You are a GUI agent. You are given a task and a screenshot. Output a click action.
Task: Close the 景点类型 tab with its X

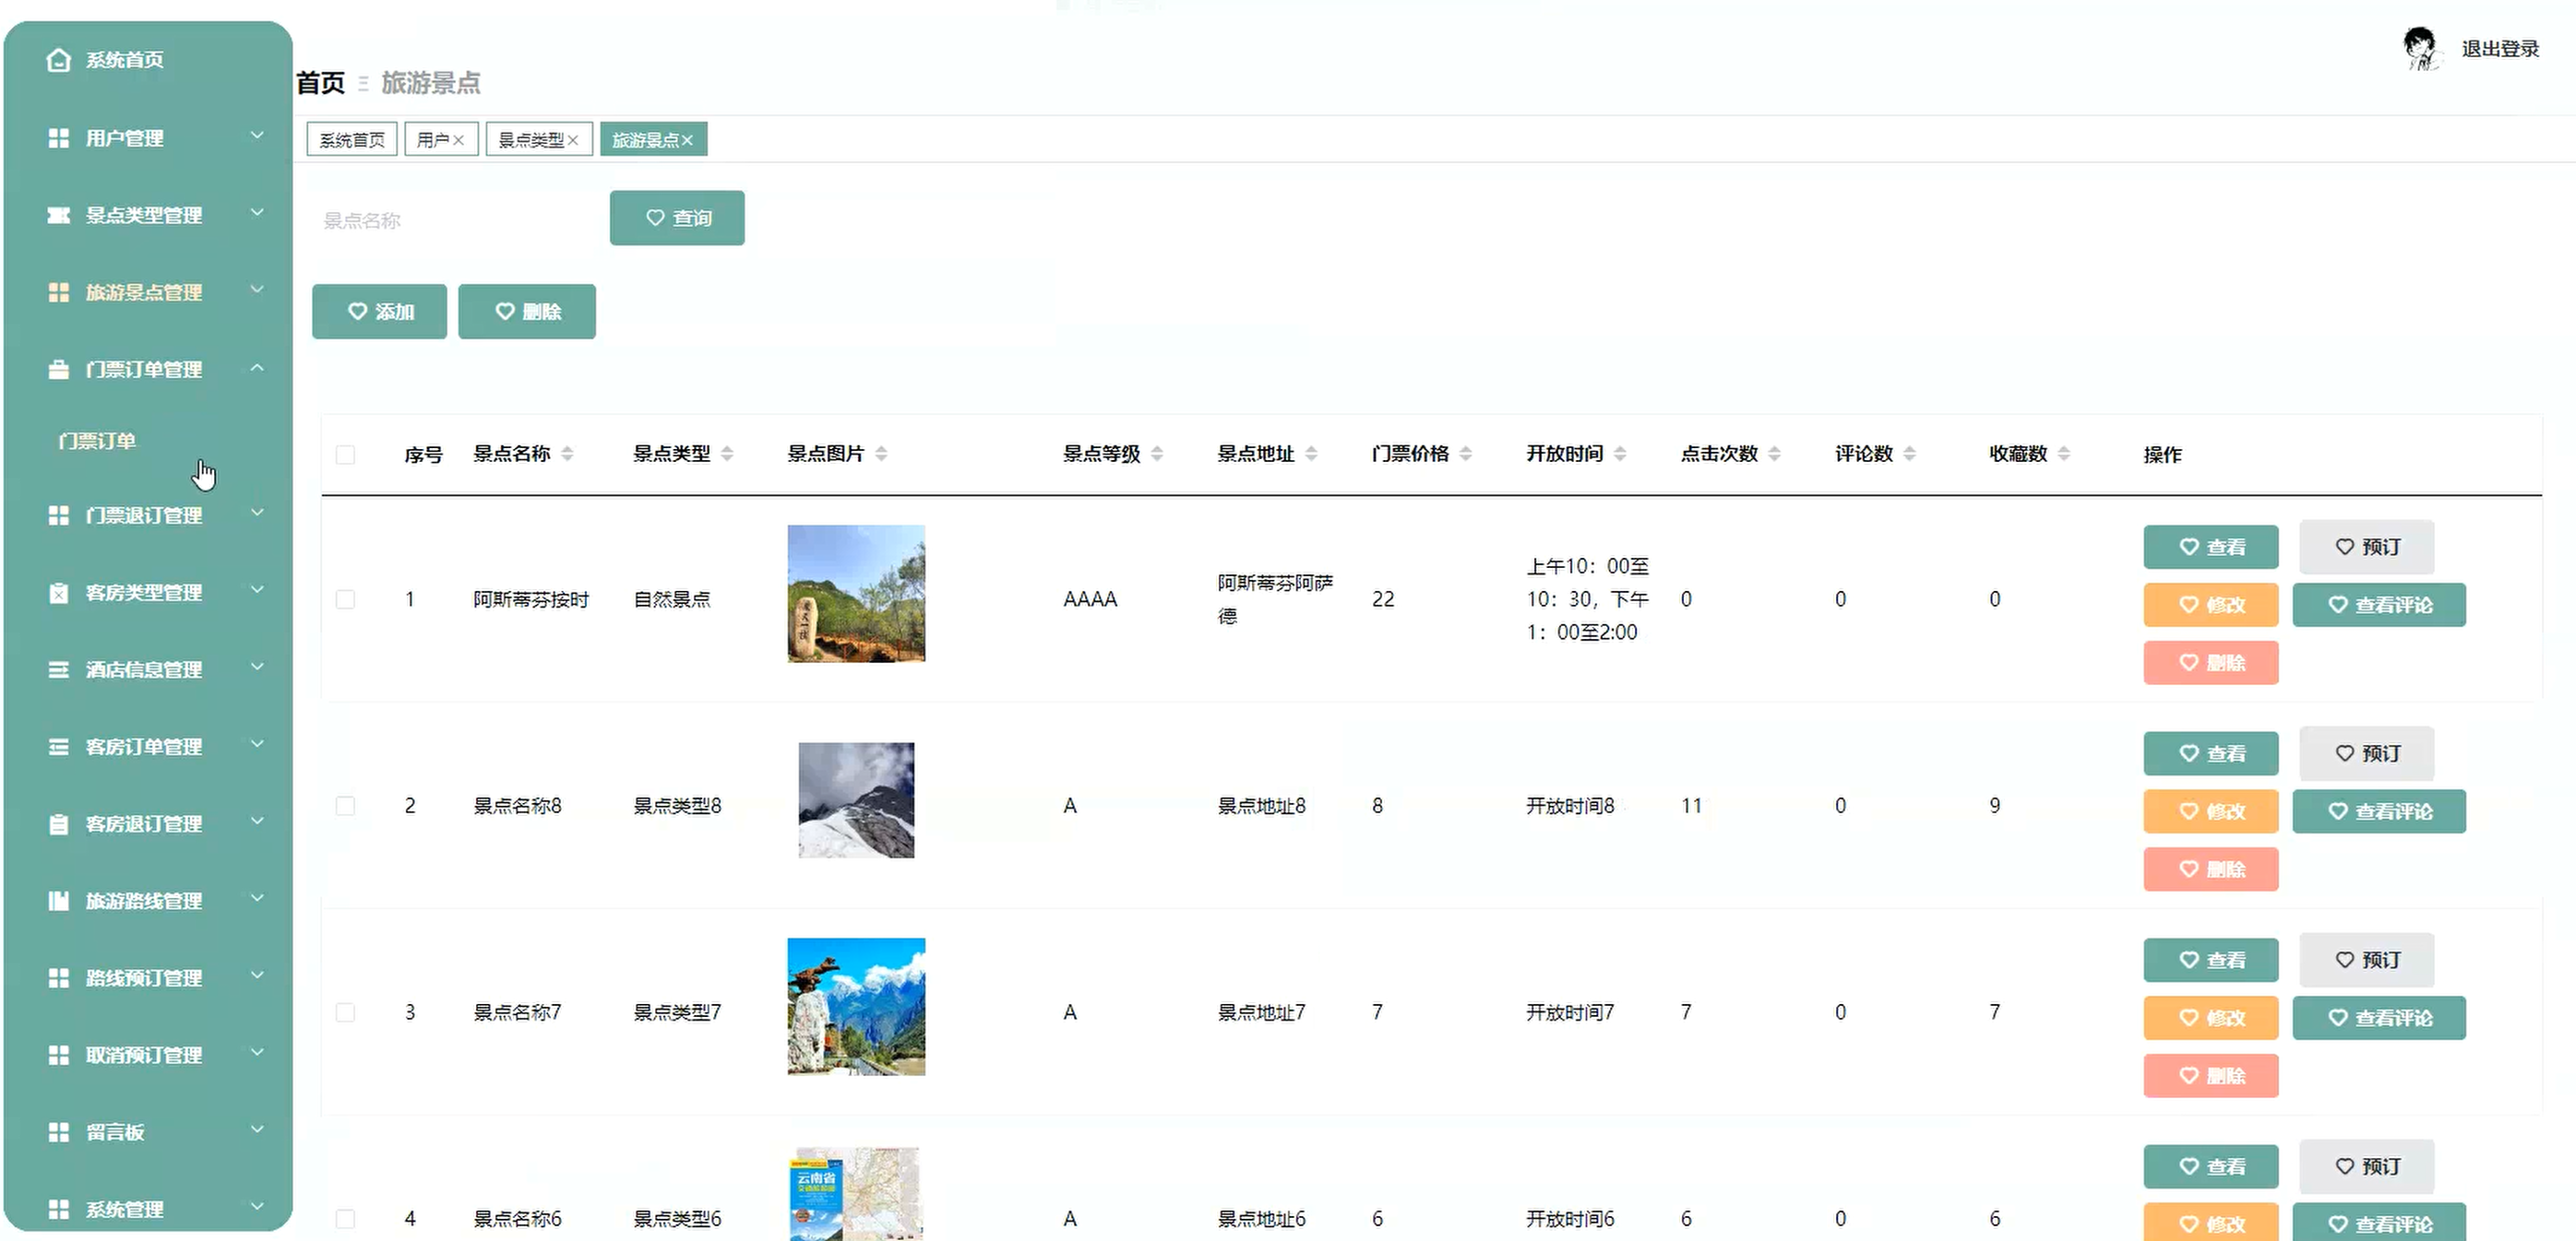[573, 140]
